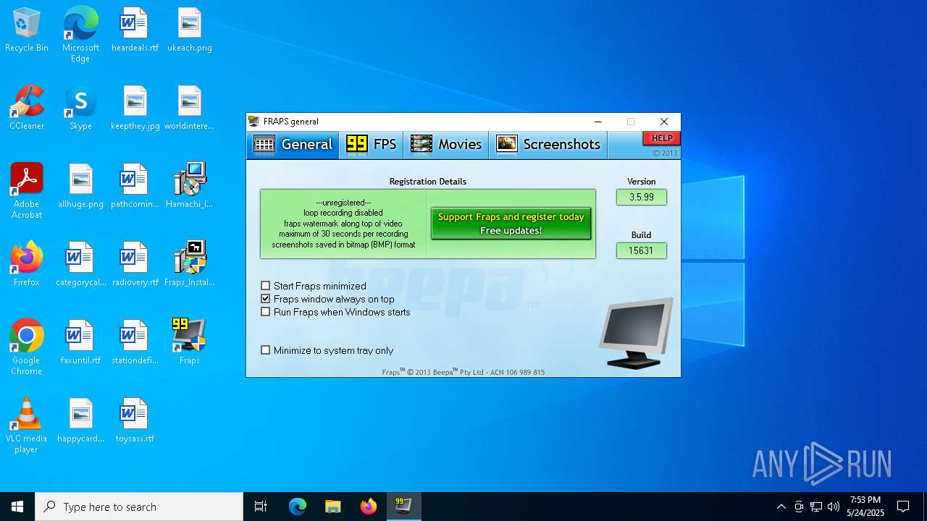Select radiovery.rtf file icon
Viewport: 927px width, 521px height.
click(135, 265)
